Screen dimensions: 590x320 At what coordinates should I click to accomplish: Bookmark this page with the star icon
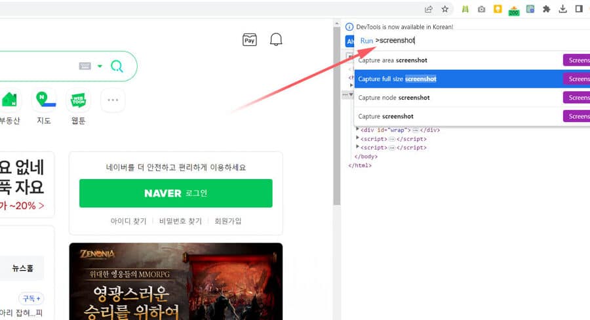(444, 9)
